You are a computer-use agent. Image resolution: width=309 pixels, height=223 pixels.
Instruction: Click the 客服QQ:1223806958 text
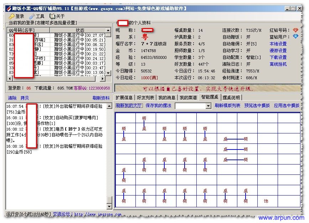pos(92,88)
